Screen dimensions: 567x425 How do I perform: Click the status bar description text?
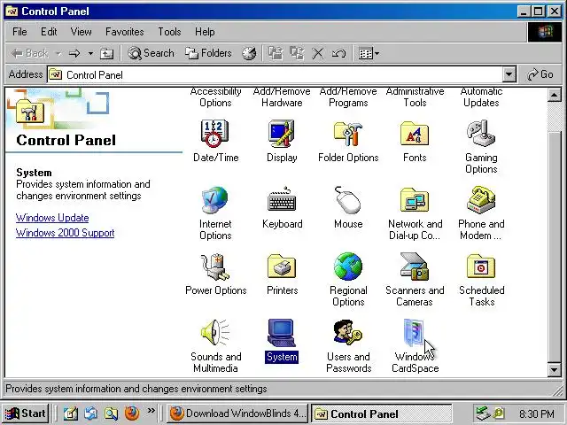pos(136,389)
